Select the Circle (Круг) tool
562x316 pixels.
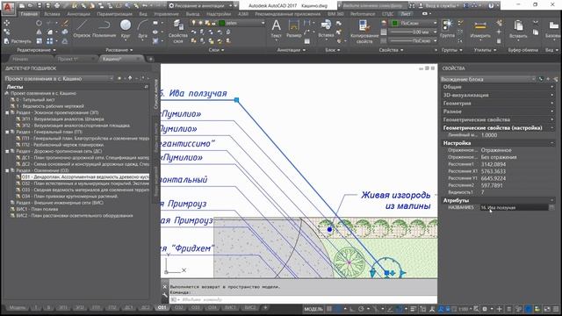coord(126,29)
